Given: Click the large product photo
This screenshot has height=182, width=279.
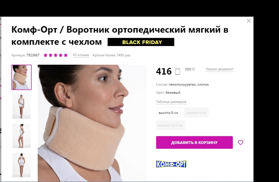Looking at the screenshot, I should point(92,123).
